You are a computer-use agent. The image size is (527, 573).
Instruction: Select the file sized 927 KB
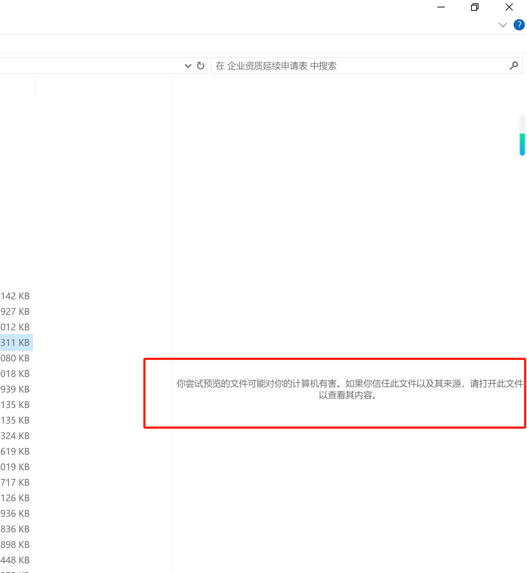15,311
